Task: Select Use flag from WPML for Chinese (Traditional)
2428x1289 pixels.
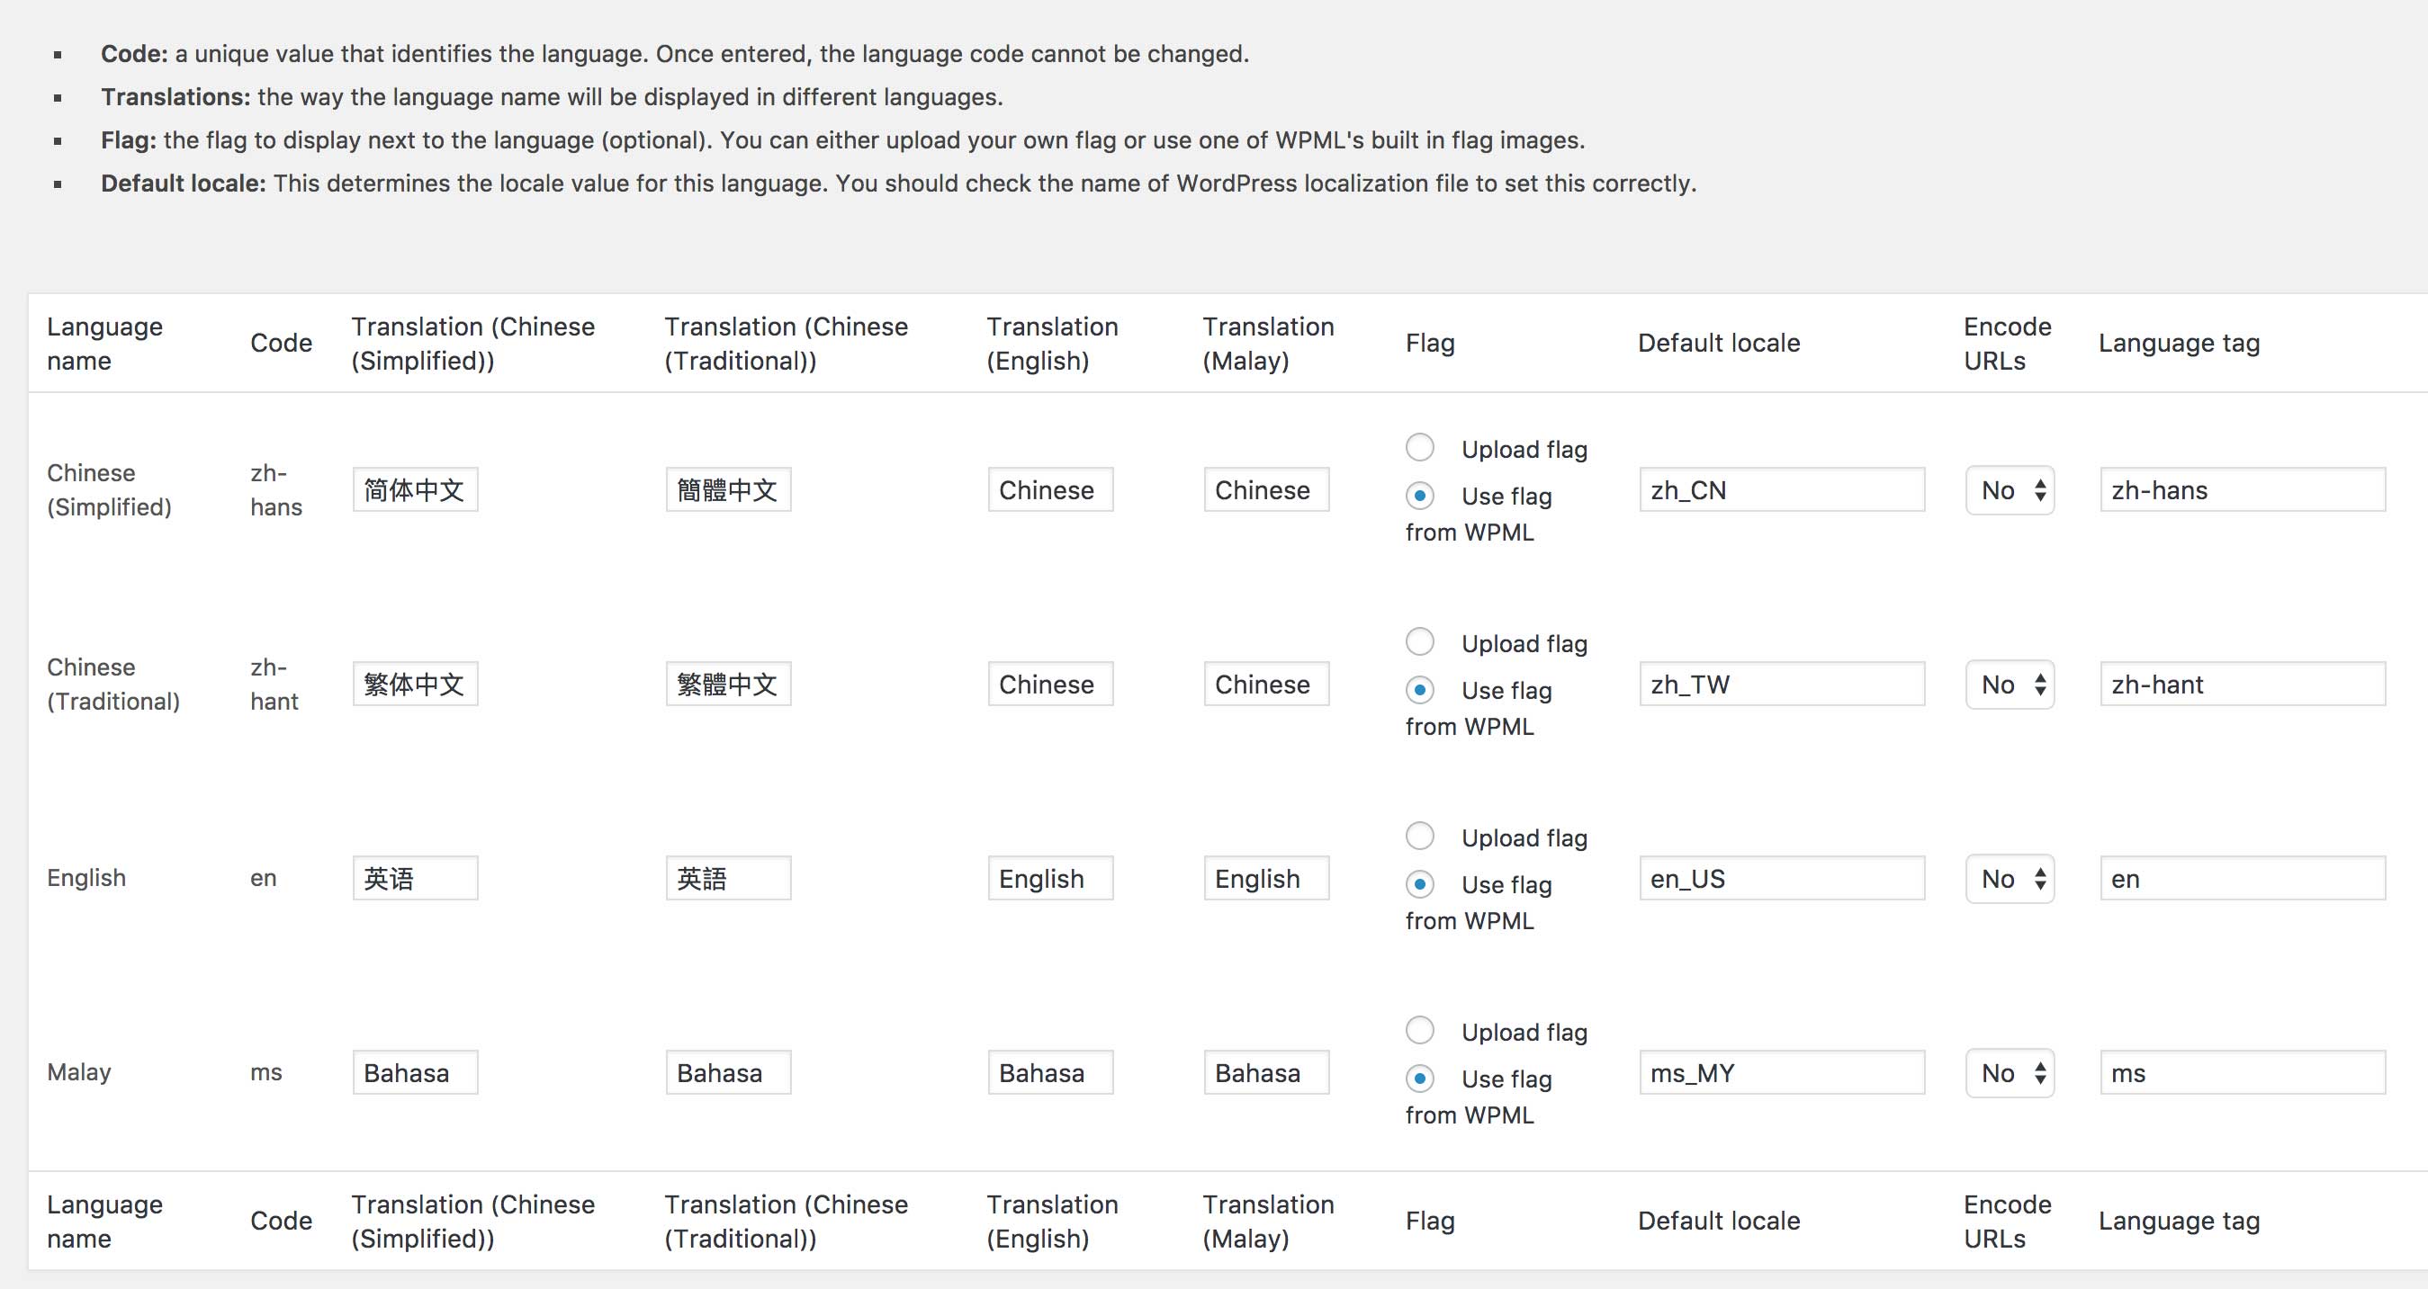Action: click(1419, 689)
